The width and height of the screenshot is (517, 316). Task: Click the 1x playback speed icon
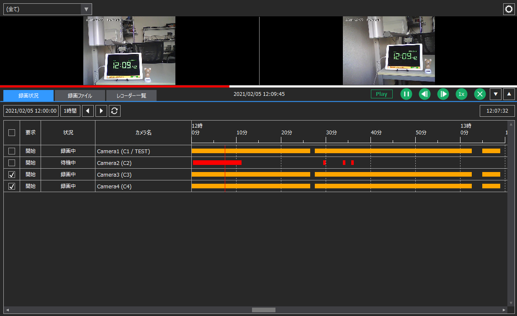[x=461, y=94]
